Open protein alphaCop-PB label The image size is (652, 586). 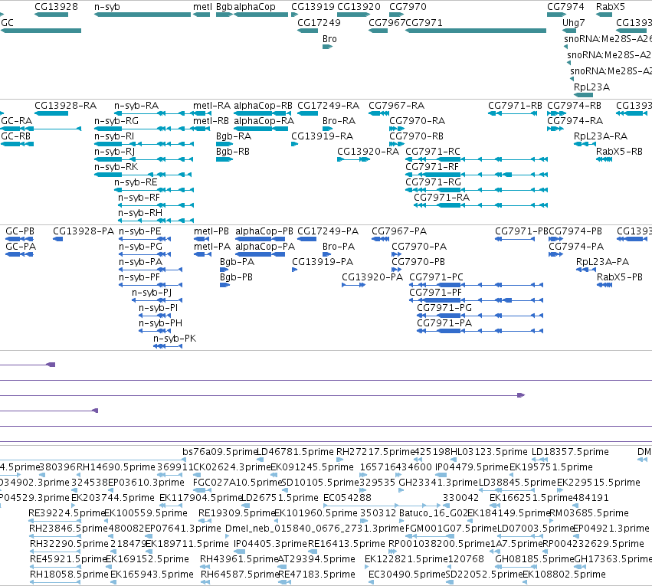(x=264, y=231)
